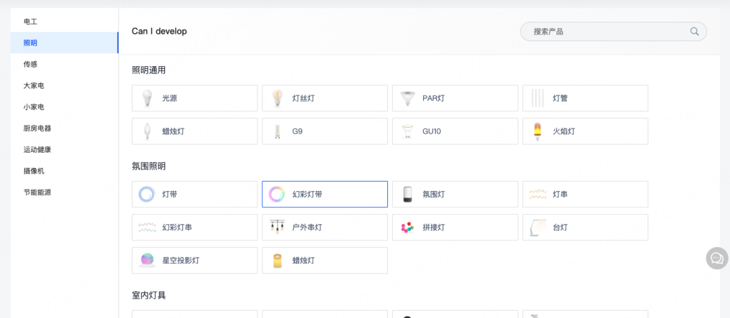Select the 台灯 product label

pos(560,228)
